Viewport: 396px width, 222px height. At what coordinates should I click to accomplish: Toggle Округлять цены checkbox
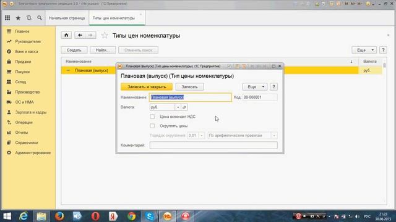pos(152,126)
